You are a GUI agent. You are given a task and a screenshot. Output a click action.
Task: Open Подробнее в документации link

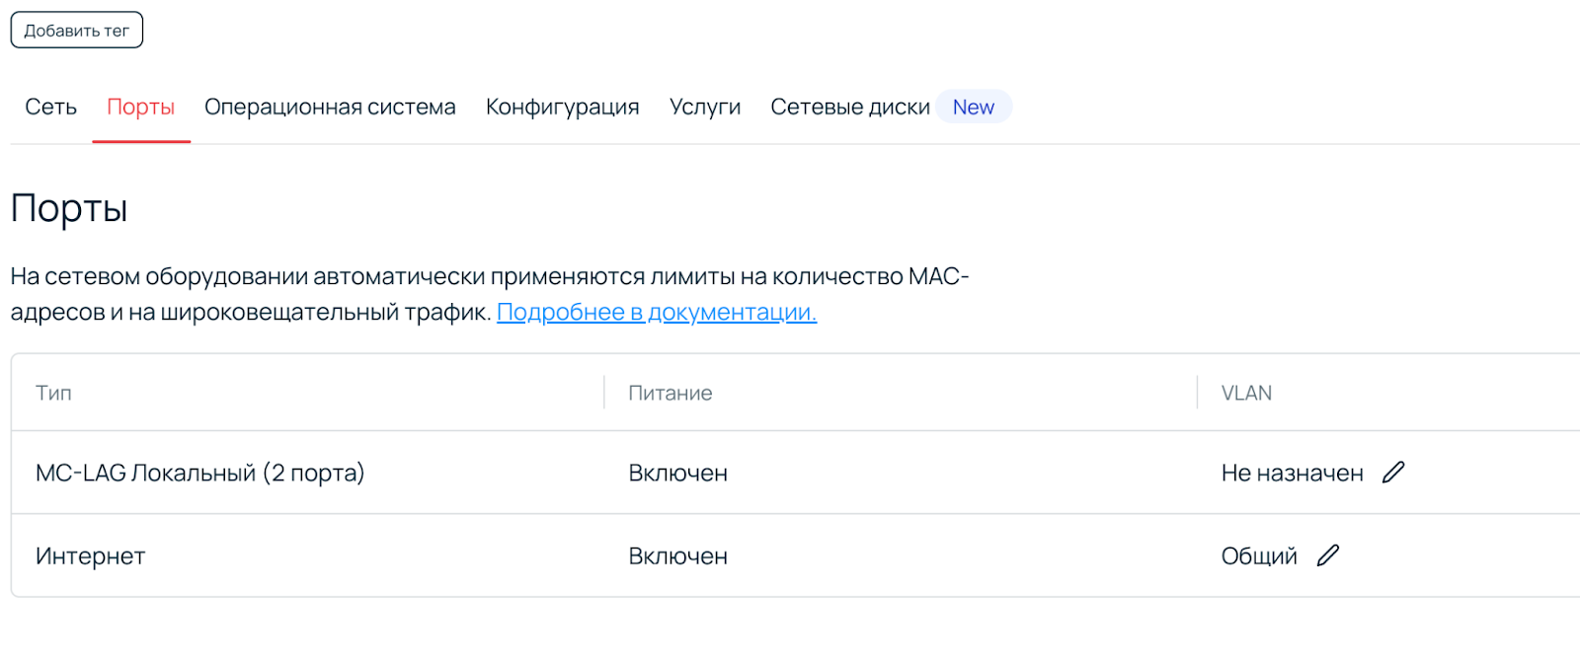[657, 312]
